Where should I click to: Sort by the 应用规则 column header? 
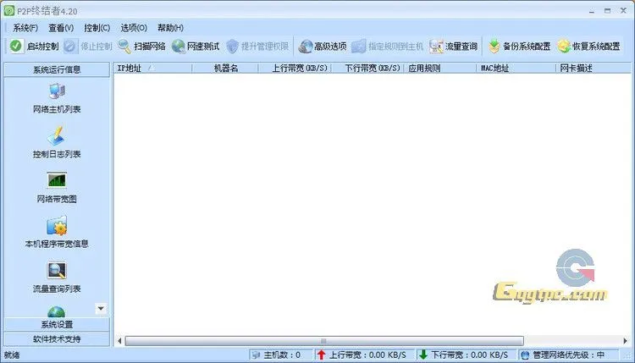440,68
